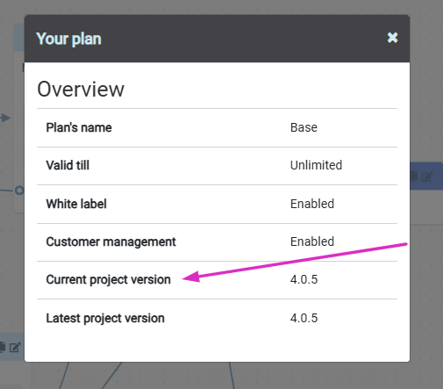Select the White label row label

click(76, 204)
